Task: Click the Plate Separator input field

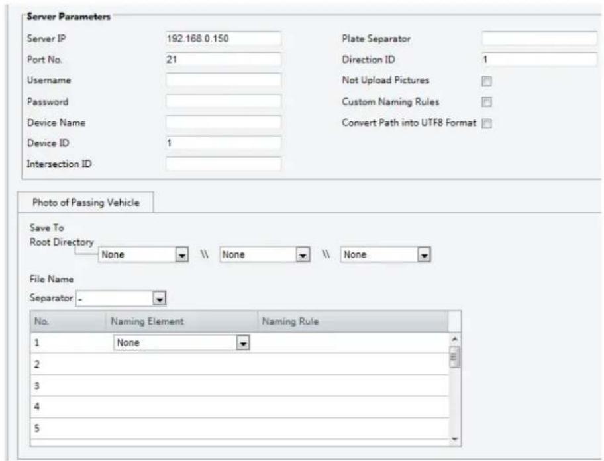Action: click(x=539, y=38)
